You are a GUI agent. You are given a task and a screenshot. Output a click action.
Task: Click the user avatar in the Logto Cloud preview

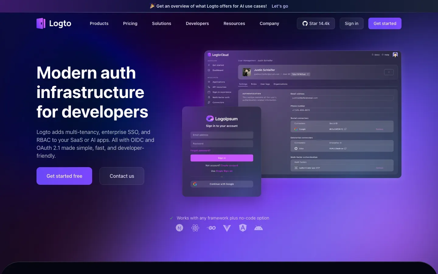[395, 55]
